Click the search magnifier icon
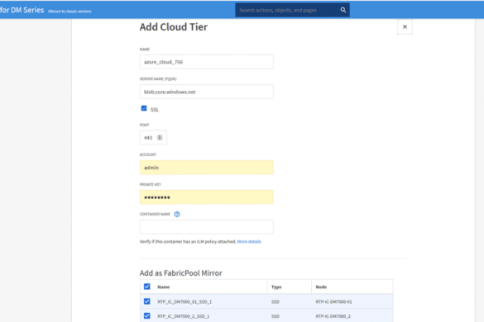The image size is (484, 322). point(343,10)
